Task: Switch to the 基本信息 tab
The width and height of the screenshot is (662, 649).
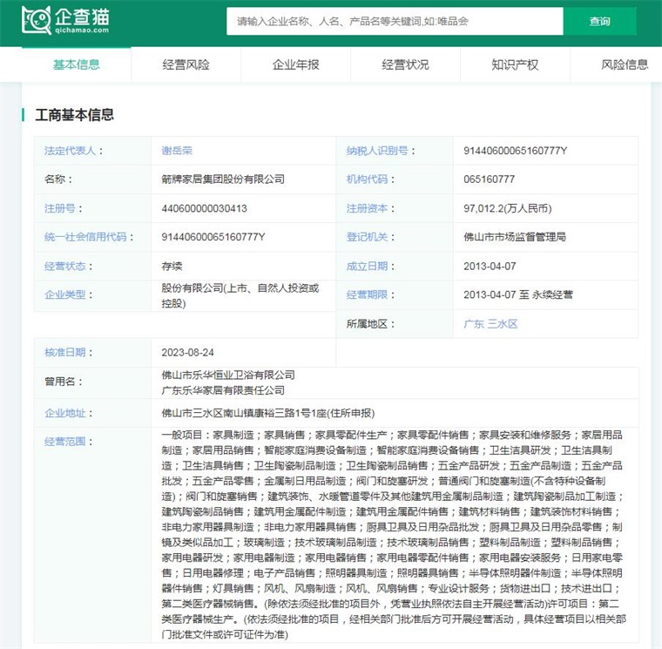Action: point(77,64)
